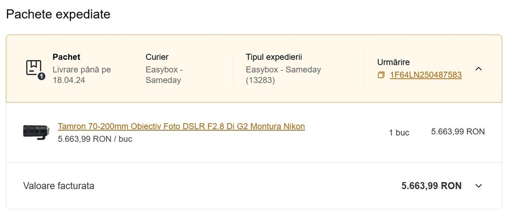Click the Valoare facturata label

click(x=59, y=186)
